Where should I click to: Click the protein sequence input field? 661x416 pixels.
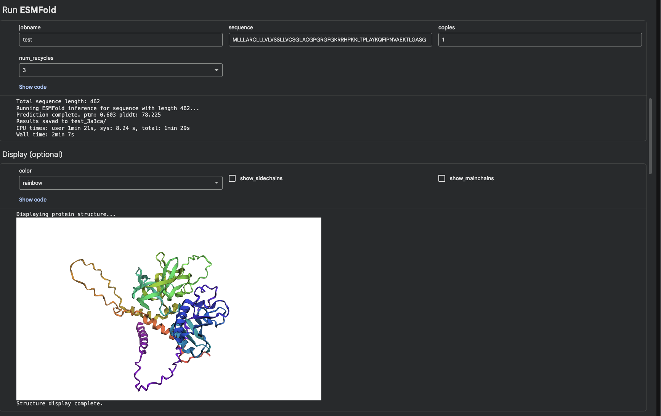click(330, 40)
